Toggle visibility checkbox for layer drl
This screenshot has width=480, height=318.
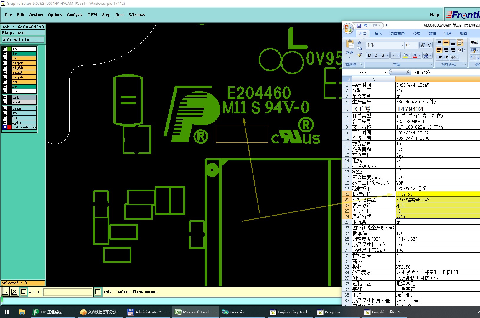pyautogui.click(x=5, y=97)
